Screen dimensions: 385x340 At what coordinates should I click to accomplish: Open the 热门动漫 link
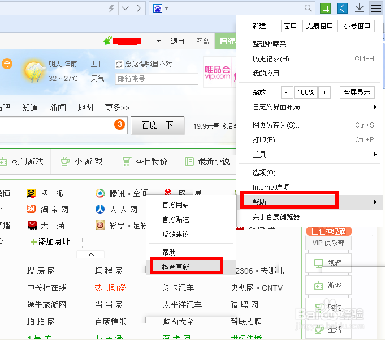(110, 288)
